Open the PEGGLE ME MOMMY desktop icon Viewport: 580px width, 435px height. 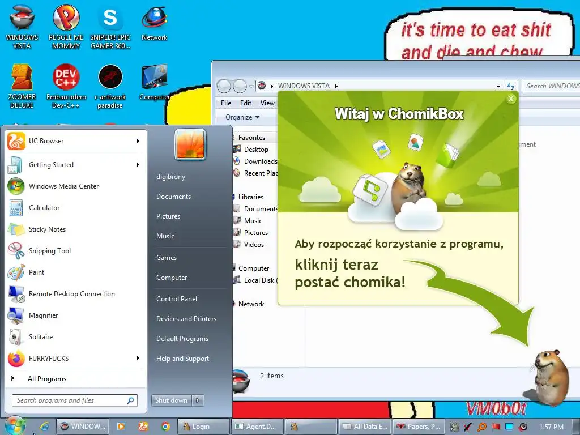click(66, 27)
